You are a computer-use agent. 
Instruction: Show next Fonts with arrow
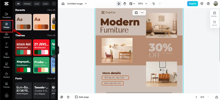[x=54, y=90]
